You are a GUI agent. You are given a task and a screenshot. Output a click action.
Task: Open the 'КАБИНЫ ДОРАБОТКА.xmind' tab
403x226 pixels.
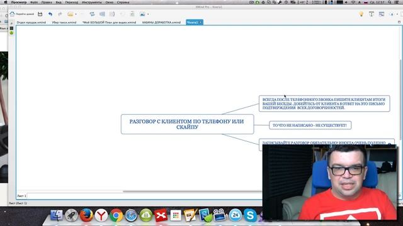161,23
